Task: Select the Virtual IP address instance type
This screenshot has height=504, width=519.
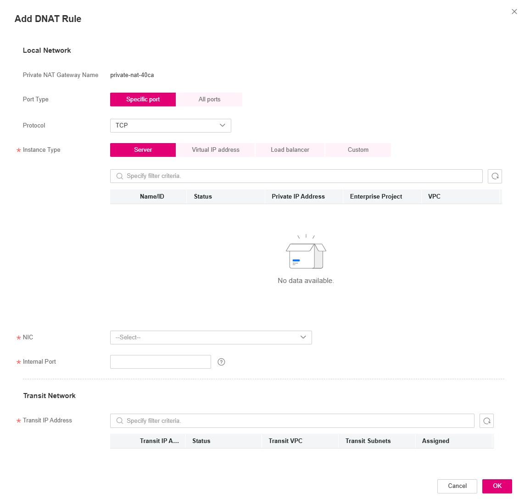Action: (x=216, y=150)
